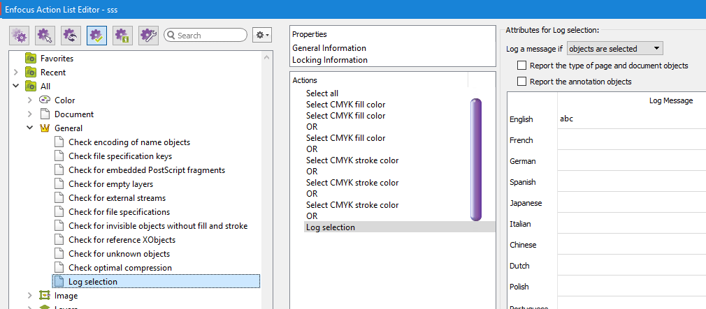The image size is (706, 309).
Task: Select the gear with cursor arrow icon
Action: 45,35
